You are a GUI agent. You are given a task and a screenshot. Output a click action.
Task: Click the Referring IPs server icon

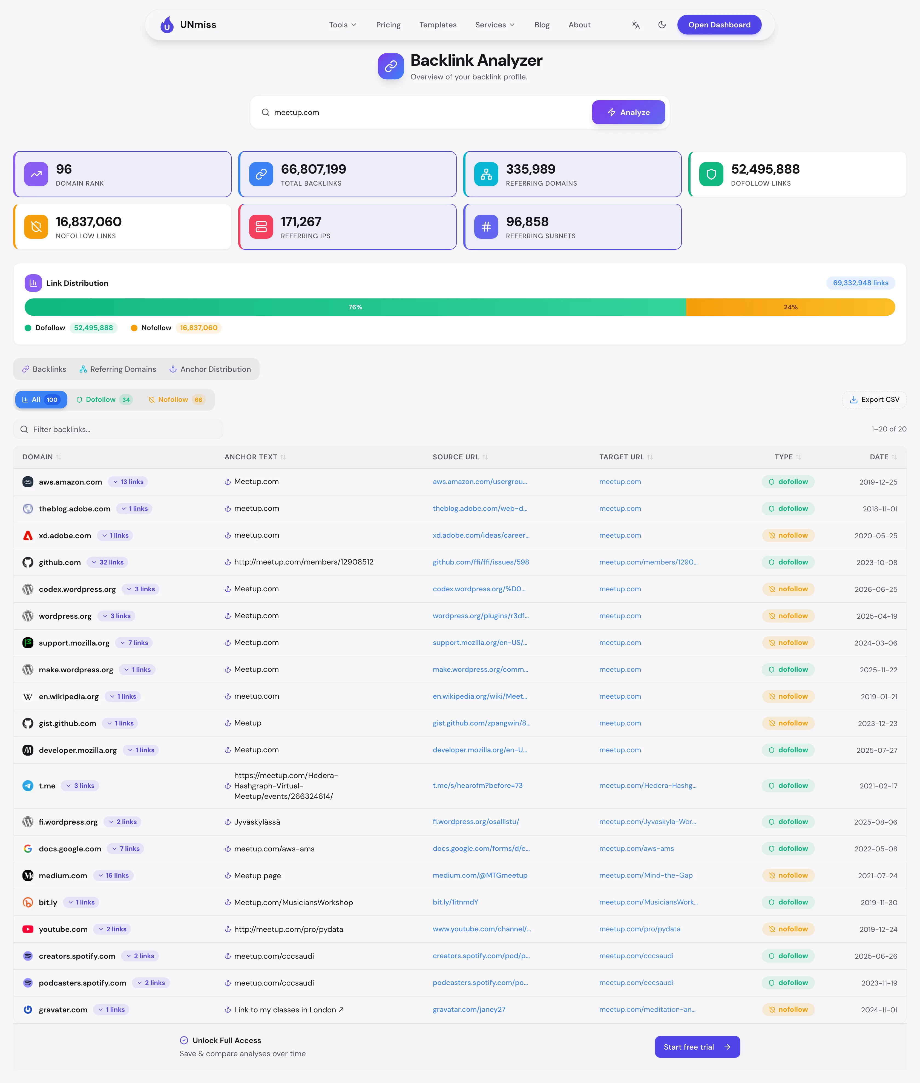click(261, 227)
